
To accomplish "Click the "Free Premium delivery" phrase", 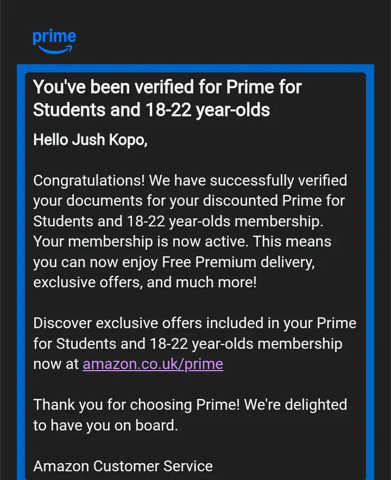I will 238,262.
